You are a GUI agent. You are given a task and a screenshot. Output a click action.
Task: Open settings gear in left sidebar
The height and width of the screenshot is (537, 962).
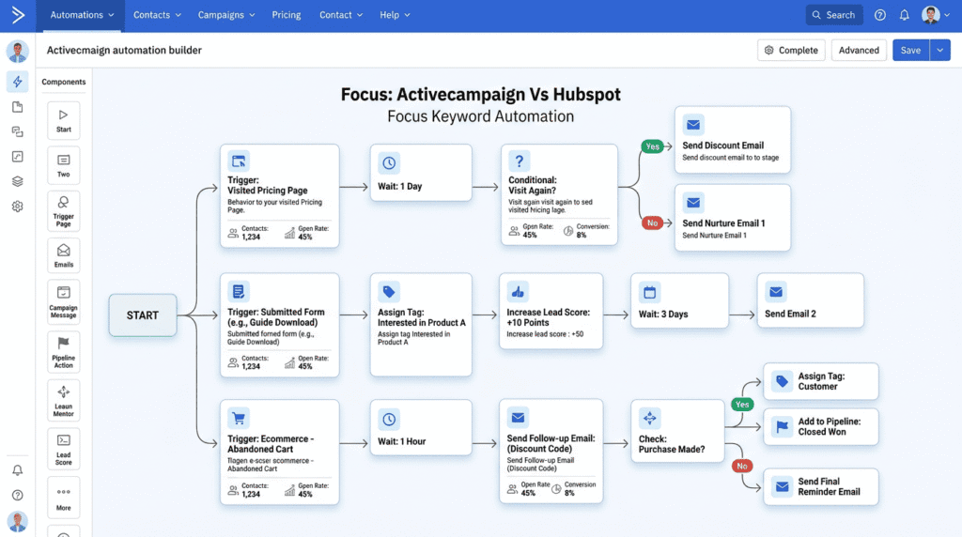[x=17, y=207]
